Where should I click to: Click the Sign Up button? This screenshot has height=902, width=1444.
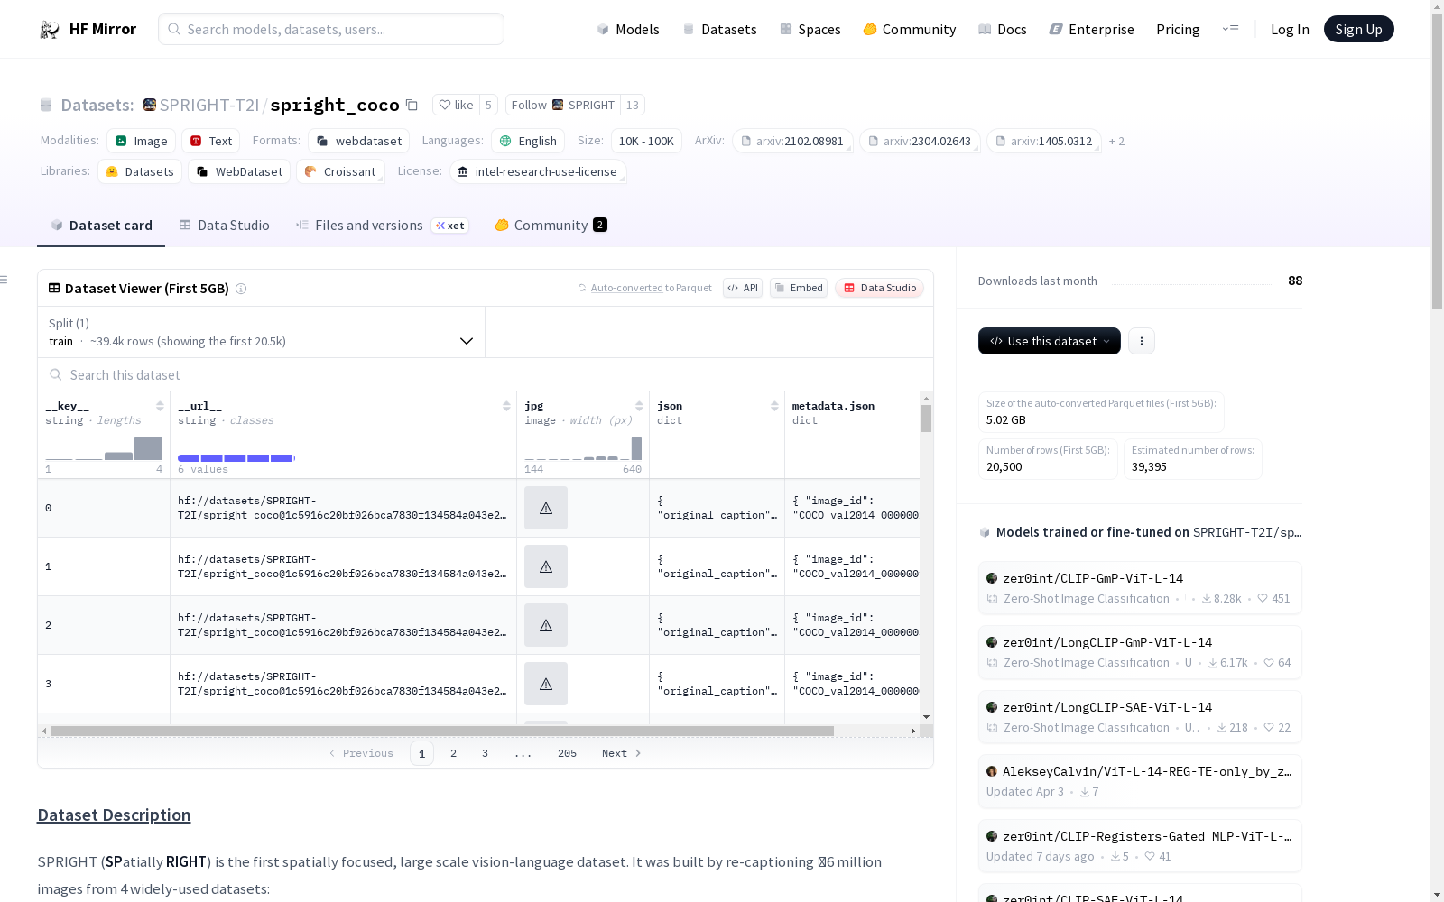coord(1358,29)
